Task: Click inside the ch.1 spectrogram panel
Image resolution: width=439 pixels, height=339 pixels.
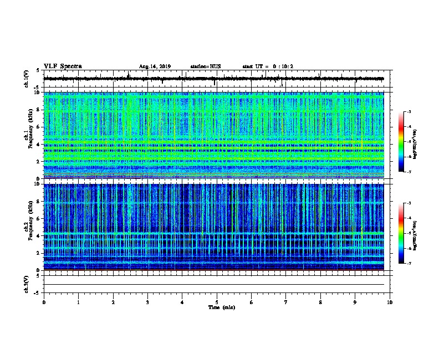Action: pyautogui.click(x=214, y=135)
